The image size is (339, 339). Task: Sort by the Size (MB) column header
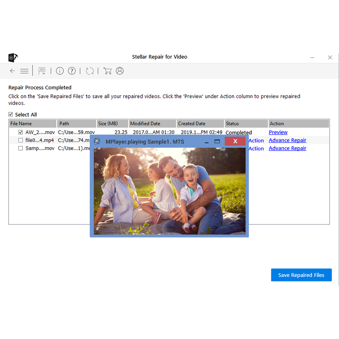[x=108, y=124]
